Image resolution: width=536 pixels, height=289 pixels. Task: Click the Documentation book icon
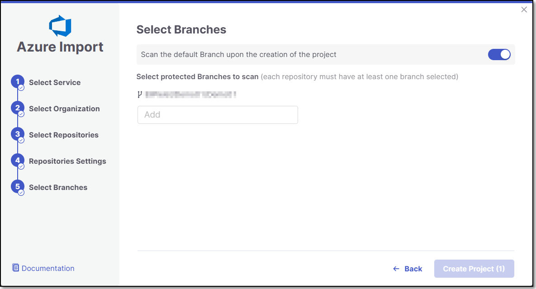coord(16,267)
